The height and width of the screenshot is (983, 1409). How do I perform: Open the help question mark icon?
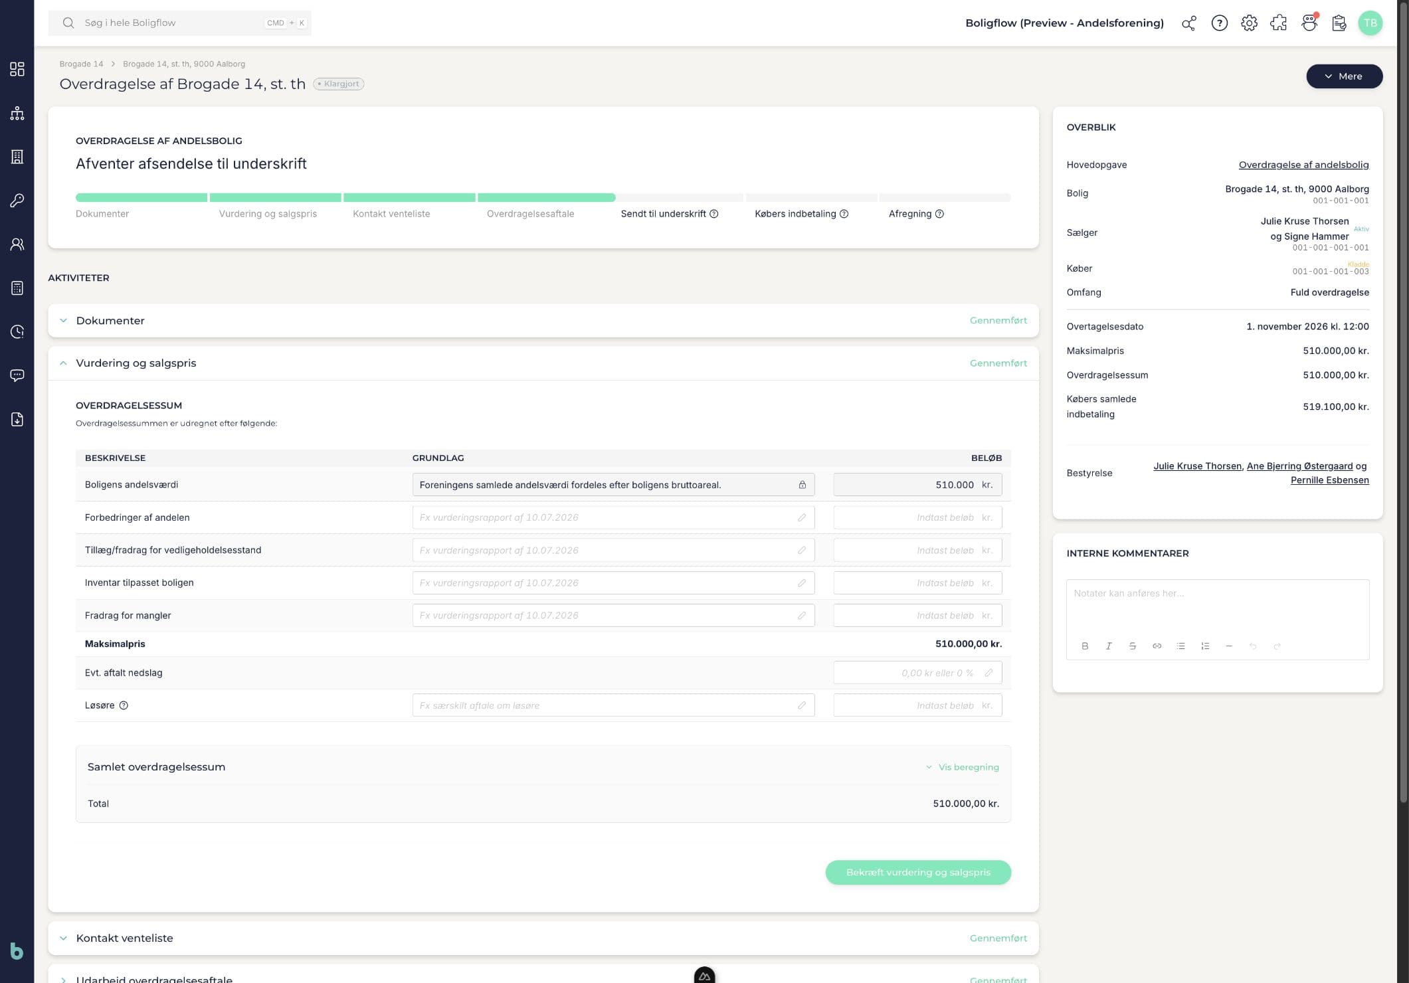1219,23
